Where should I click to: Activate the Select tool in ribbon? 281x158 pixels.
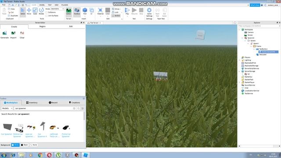pos(23,11)
